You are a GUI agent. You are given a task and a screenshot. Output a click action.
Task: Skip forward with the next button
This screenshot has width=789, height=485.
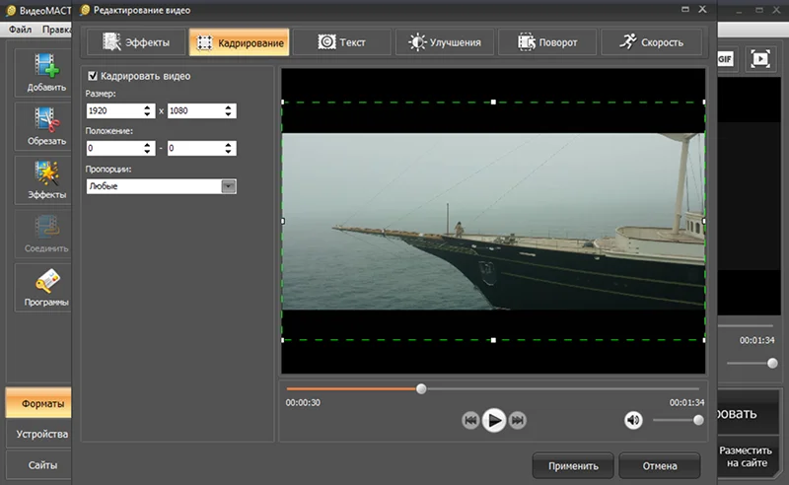[x=517, y=420]
